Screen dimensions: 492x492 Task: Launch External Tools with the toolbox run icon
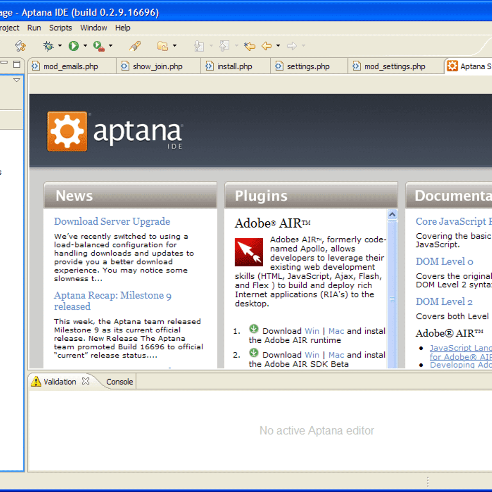pyautogui.click(x=98, y=46)
